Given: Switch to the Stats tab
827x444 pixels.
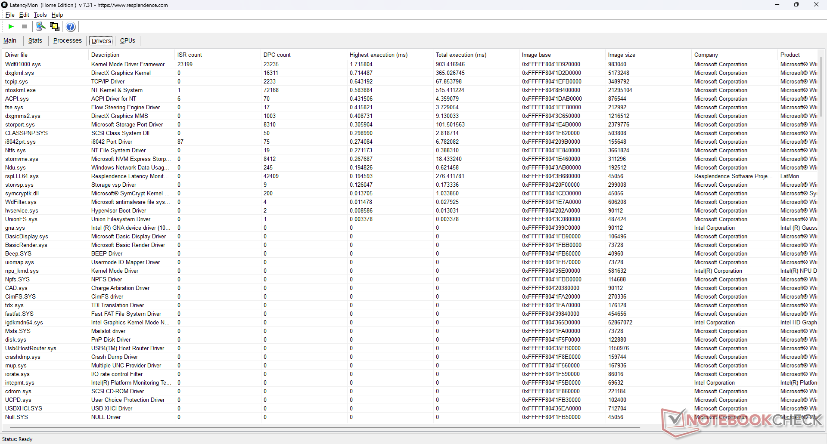Looking at the screenshot, I should (35, 40).
